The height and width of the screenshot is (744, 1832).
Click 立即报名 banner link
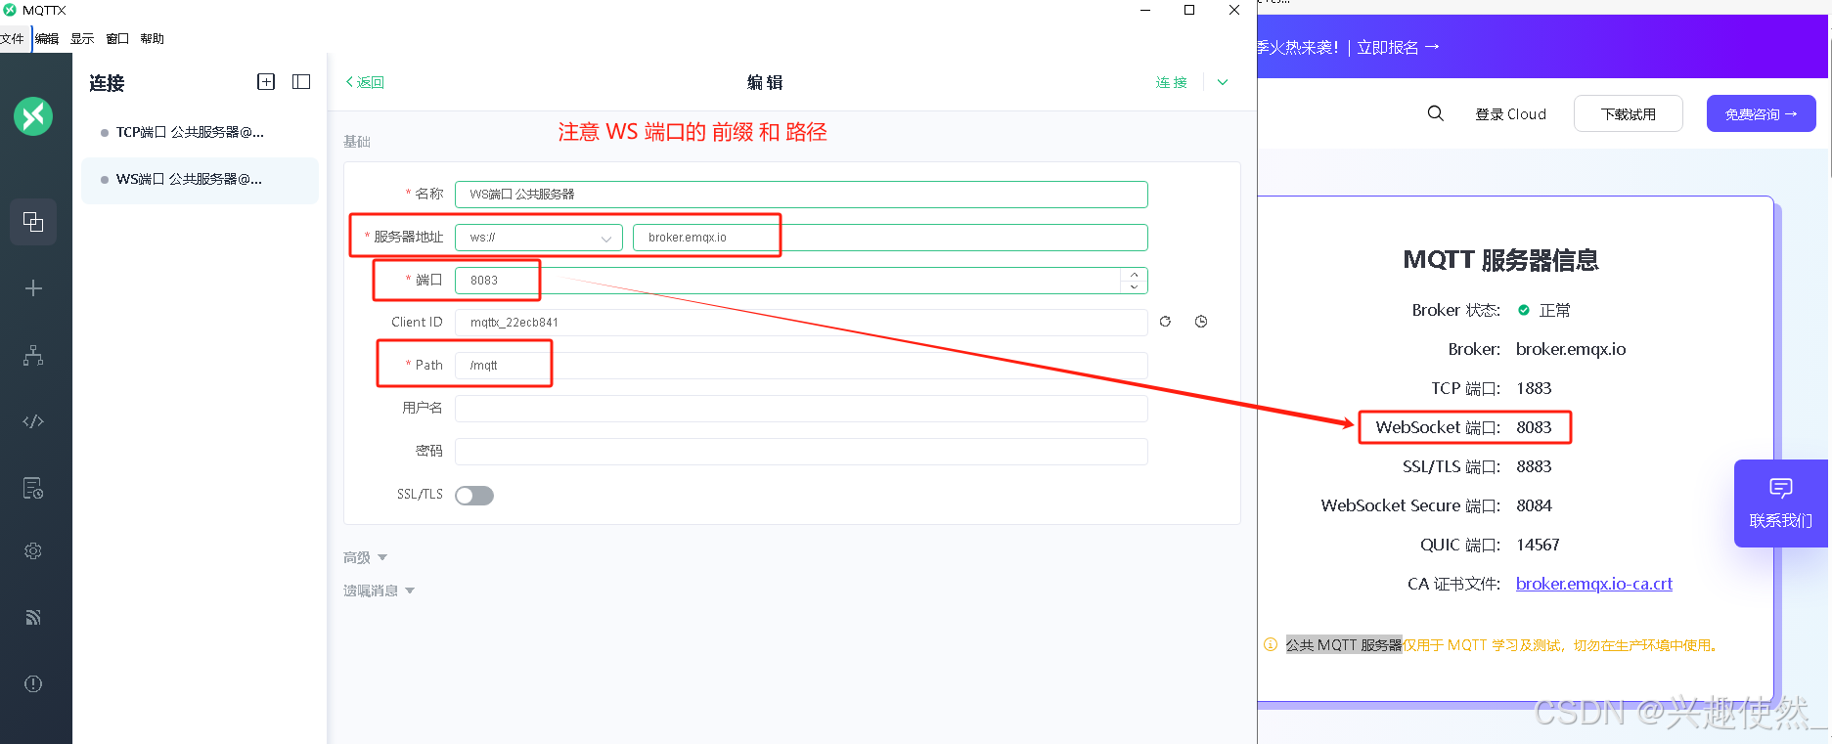click(x=1398, y=47)
